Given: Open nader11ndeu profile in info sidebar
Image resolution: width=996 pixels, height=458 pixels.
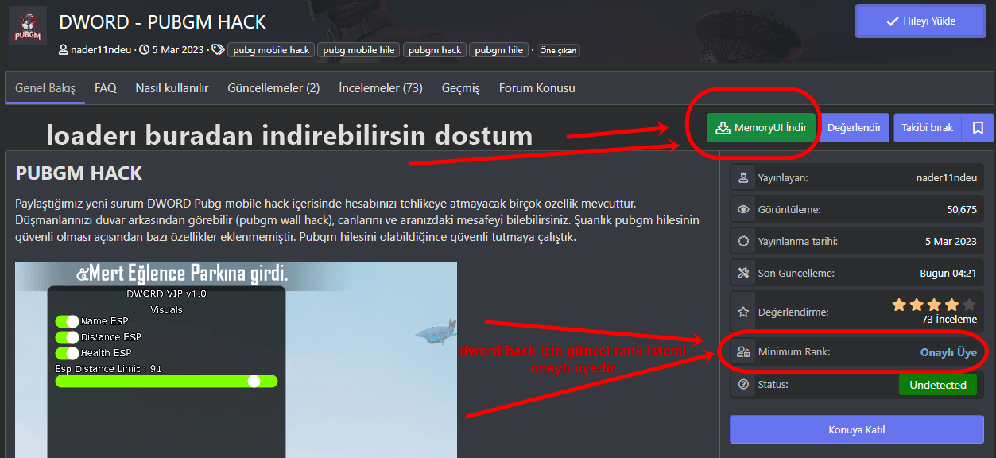Looking at the screenshot, I should 946,178.
